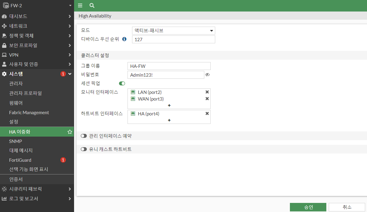Remove LAN (port2) with its X icon
Screen dimensions: 367x212
click(207, 92)
